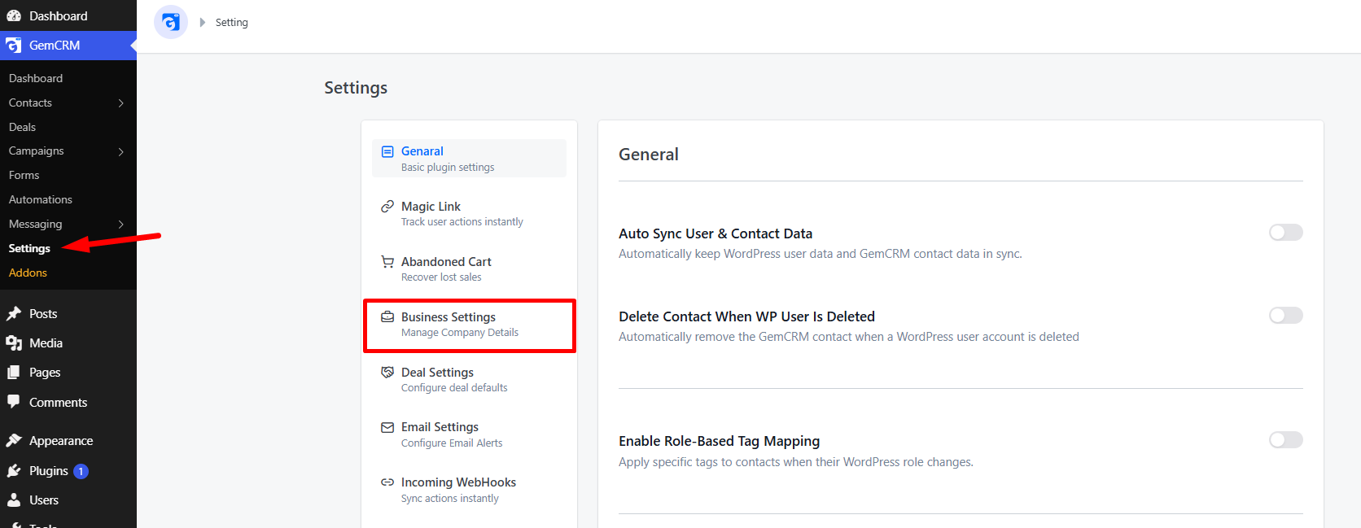This screenshot has height=528, width=1361.
Task: Select the Abandoned Cart settings tab
Action: (469, 268)
